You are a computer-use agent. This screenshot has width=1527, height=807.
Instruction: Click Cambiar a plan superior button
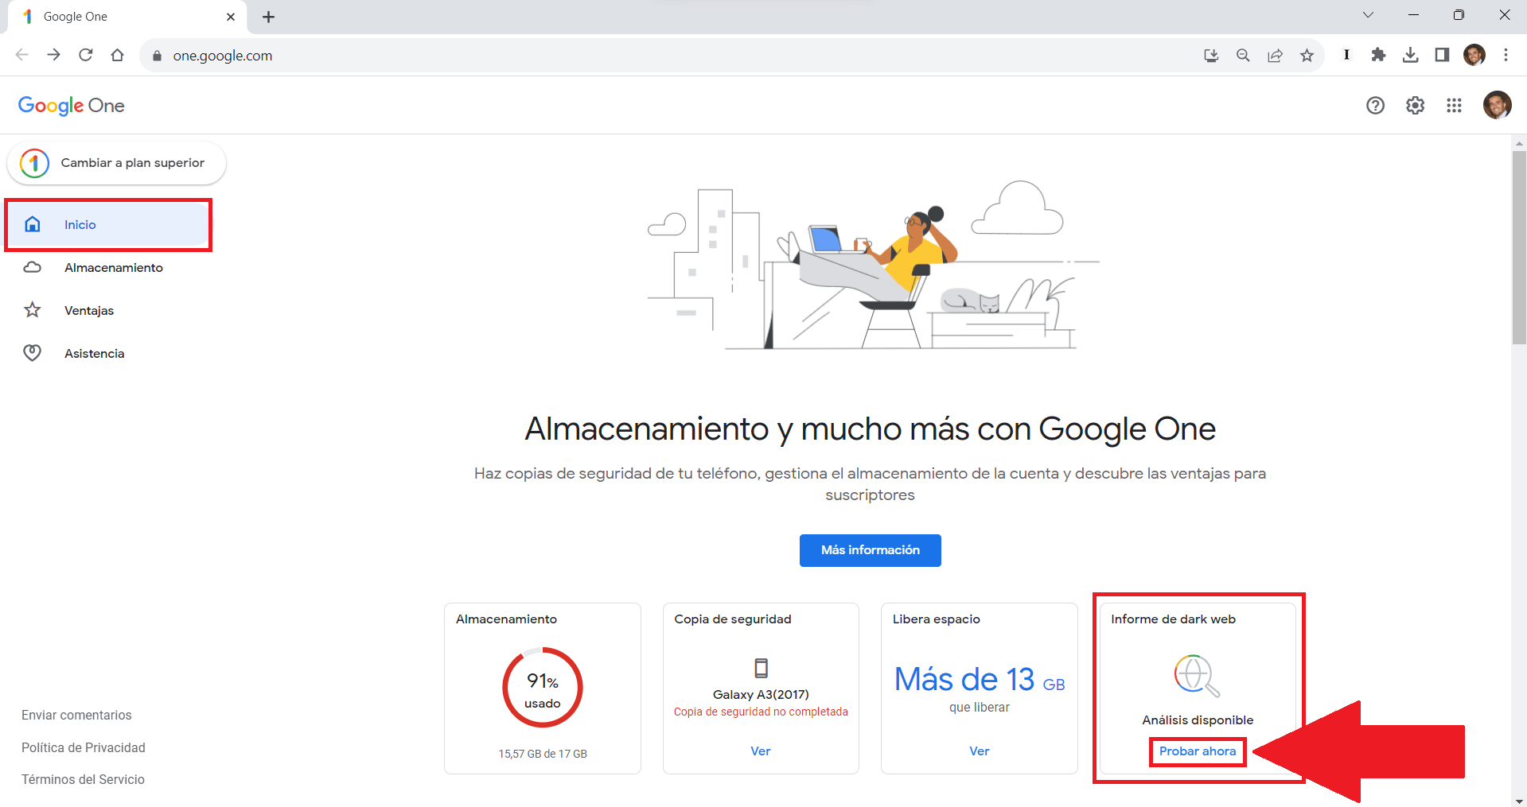click(x=117, y=163)
